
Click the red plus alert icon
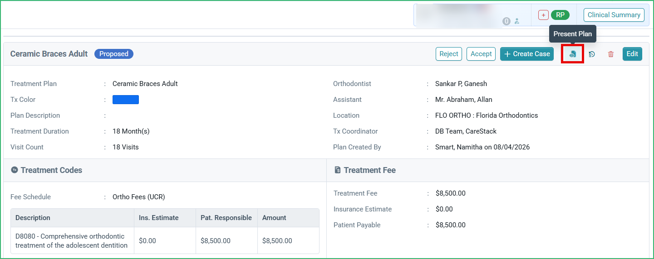[543, 15]
